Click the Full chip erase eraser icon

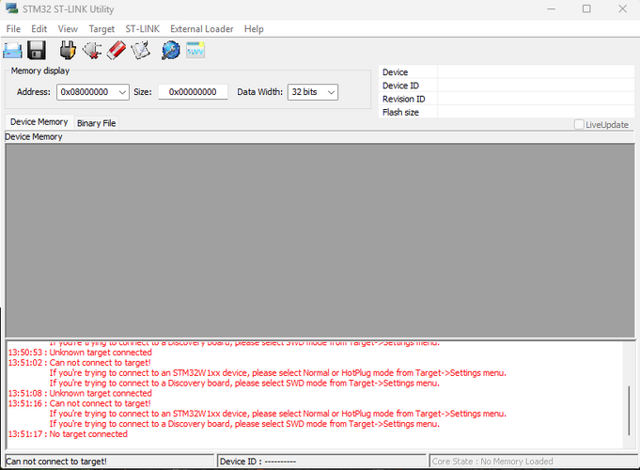[117, 50]
